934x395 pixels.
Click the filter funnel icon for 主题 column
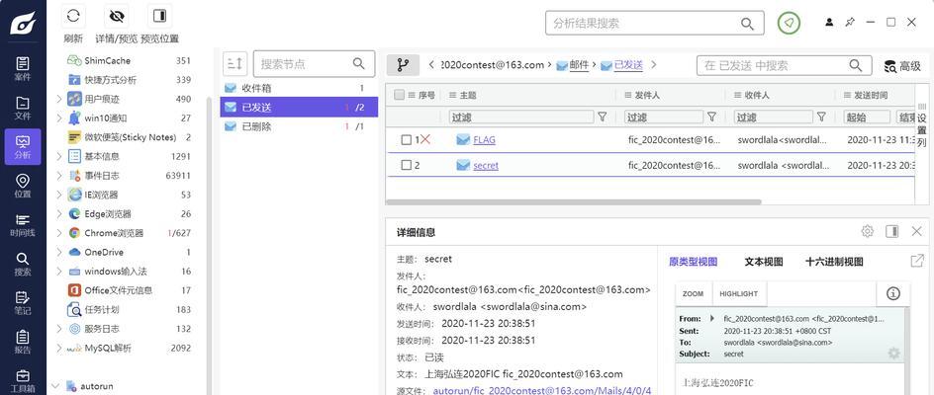click(x=603, y=118)
